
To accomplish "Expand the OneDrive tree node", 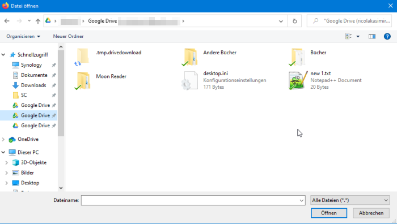I will tap(3, 139).
